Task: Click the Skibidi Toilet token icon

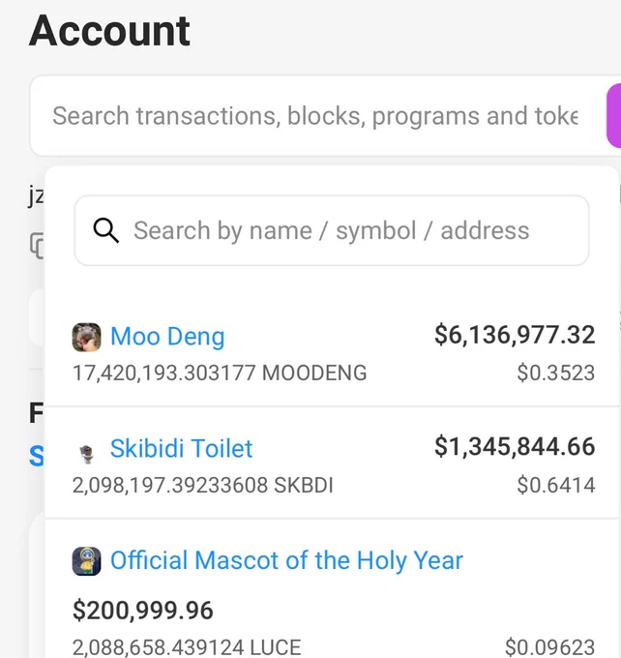Action: 87,454
